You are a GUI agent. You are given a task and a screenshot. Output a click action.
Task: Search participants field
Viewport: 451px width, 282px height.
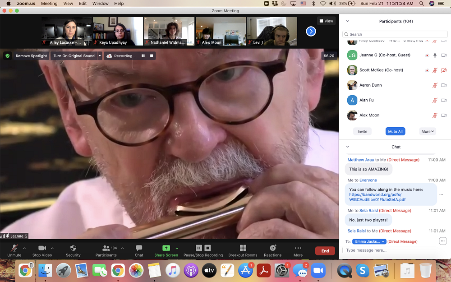coord(395,34)
